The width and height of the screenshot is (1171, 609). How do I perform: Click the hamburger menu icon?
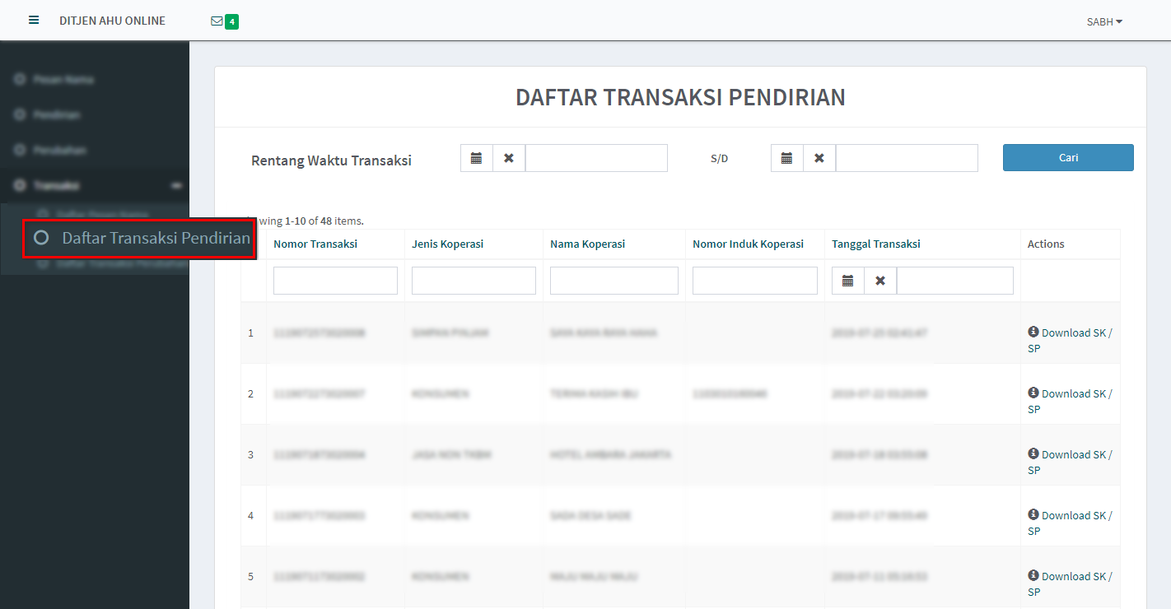pyautogui.click(x=34, y=21)
